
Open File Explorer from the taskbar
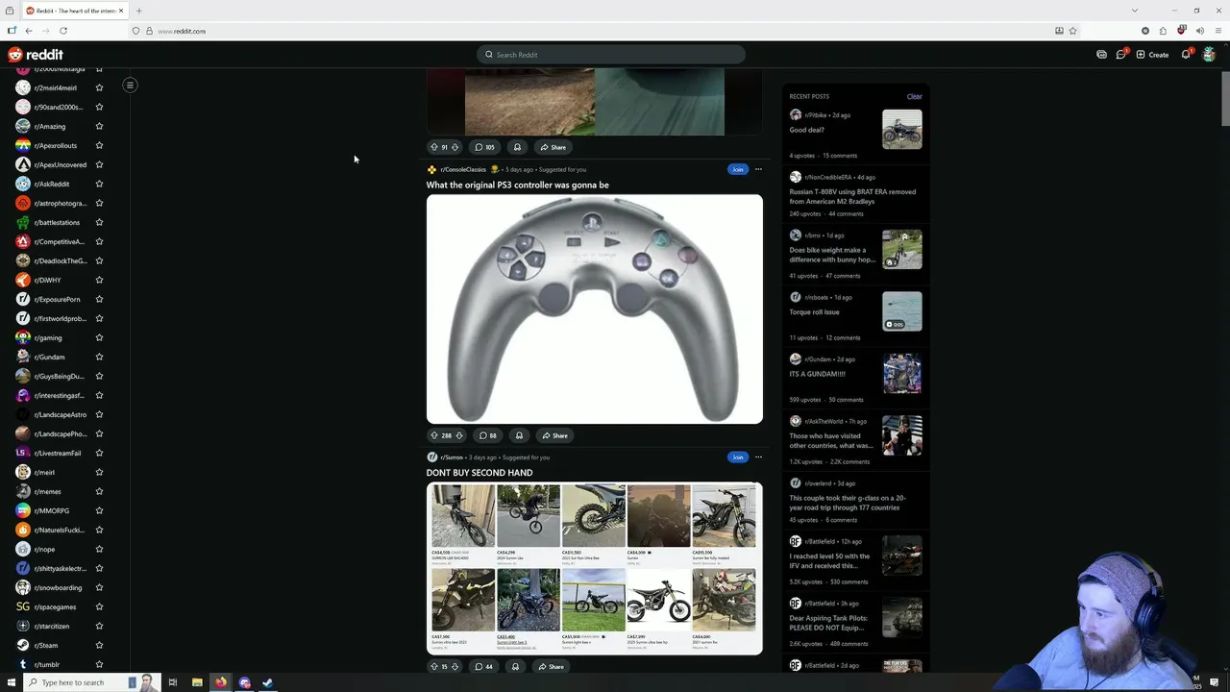197,682
